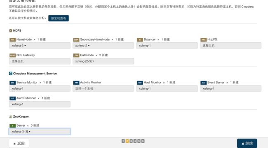Go to wizard step 1
This screenshot has height=148, width=268.
123,141
